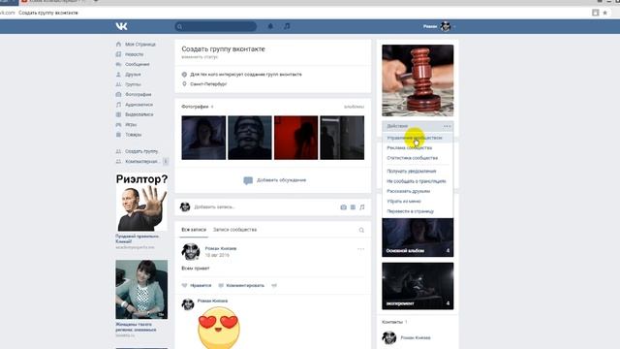Open the group gavel avatar image
The width and height of the screenshot is (620, 349).
tap(418, 80)
